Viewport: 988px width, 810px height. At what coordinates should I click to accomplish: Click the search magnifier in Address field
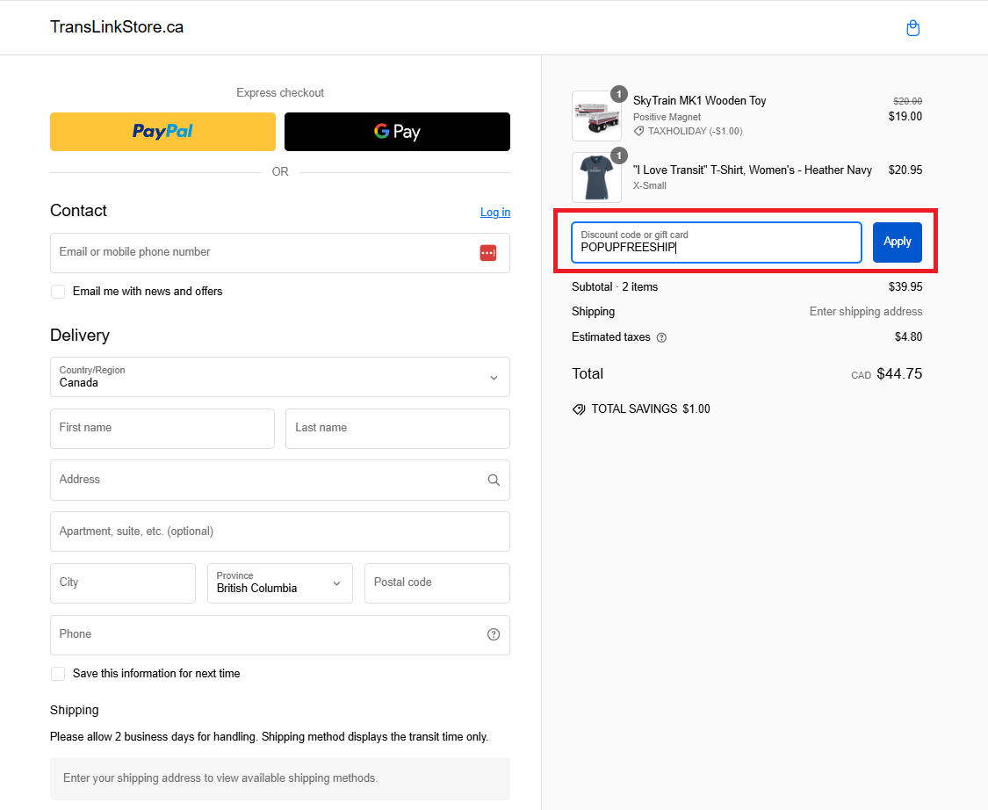point(494,481)
